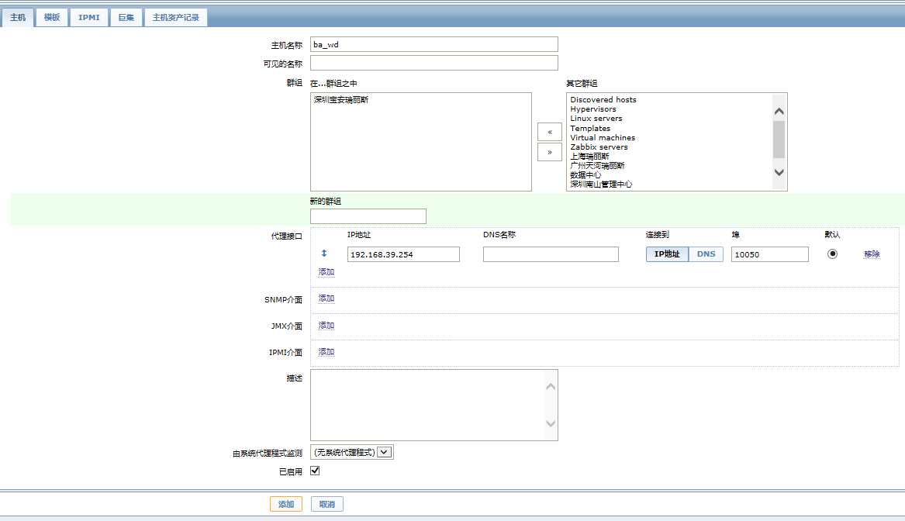This screenshot has height=521, width=905.
Task: Click description box scroll-up arrow
Action: 551,387
